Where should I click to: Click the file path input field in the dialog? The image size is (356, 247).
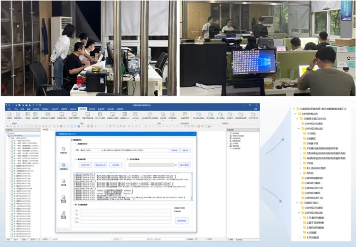point(133,150)
